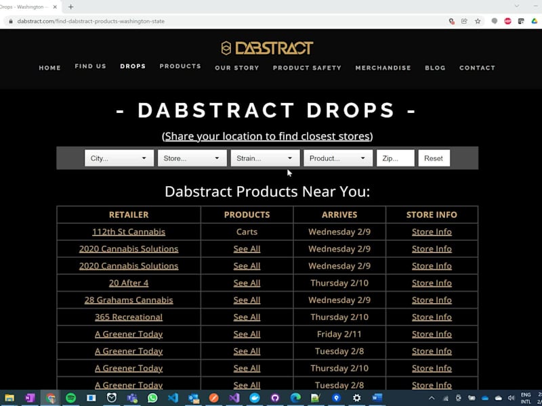Click the gray circle extension icon

coord(495,21)
